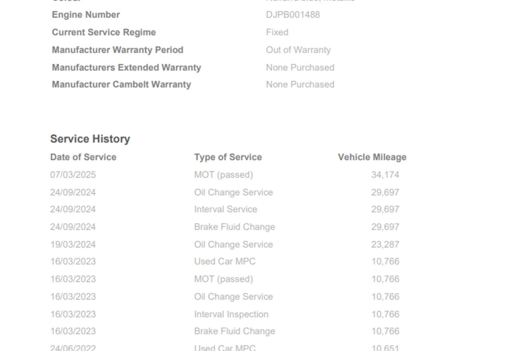Click the Interval Inspection entry
The image size is (527, 351).
(x=231, y=314)
